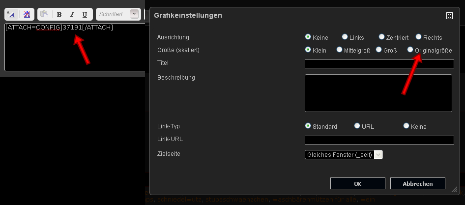465x205 pixels.
Task: Toggle underline formatting
Action: click(x=85, y=15)
